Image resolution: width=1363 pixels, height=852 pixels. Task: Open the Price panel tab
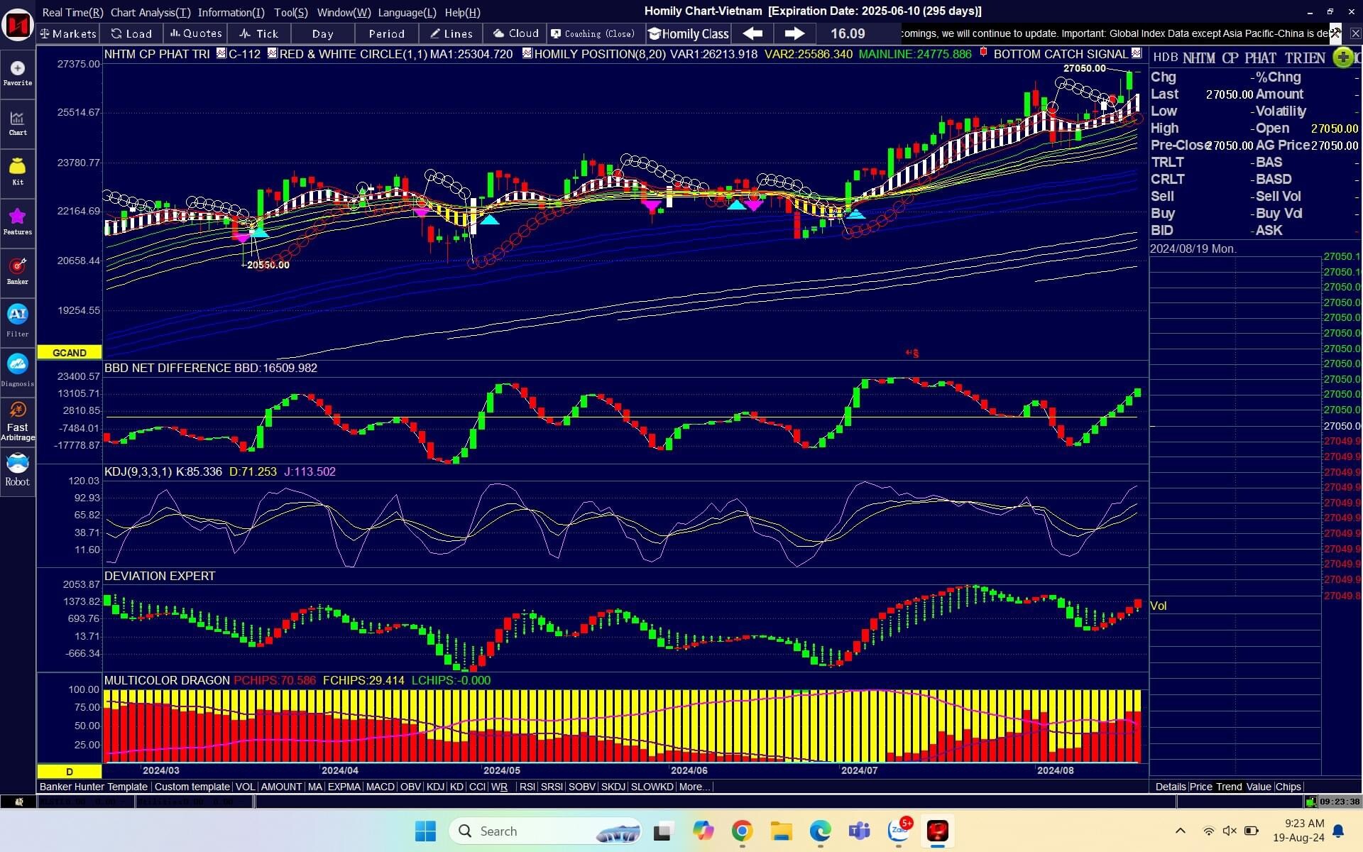click(1201, 787)
